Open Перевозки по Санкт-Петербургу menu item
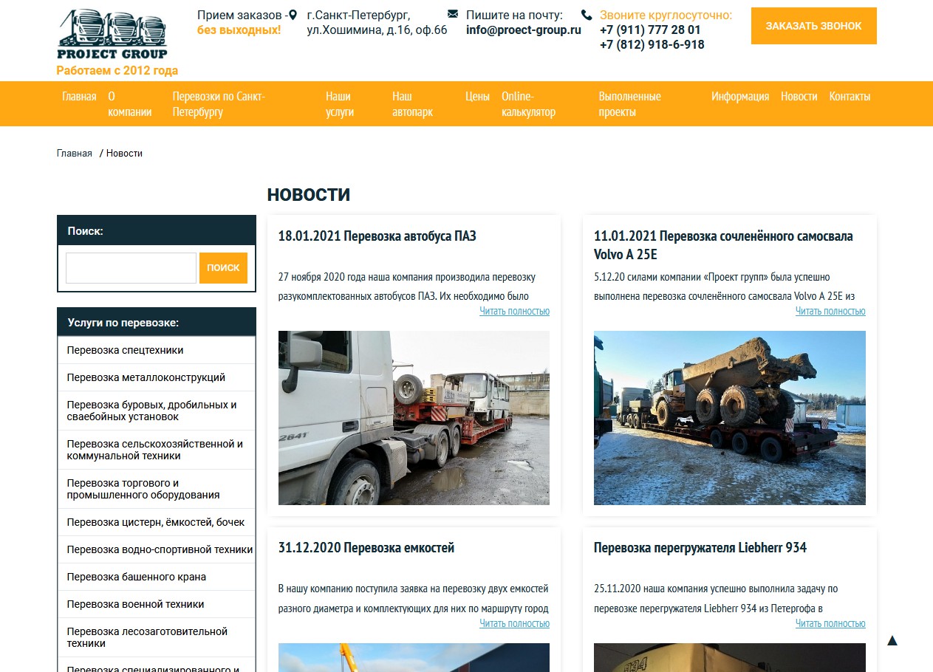Image resolution: width=933 pixels, height=672 pixels. tap(219, 104)
